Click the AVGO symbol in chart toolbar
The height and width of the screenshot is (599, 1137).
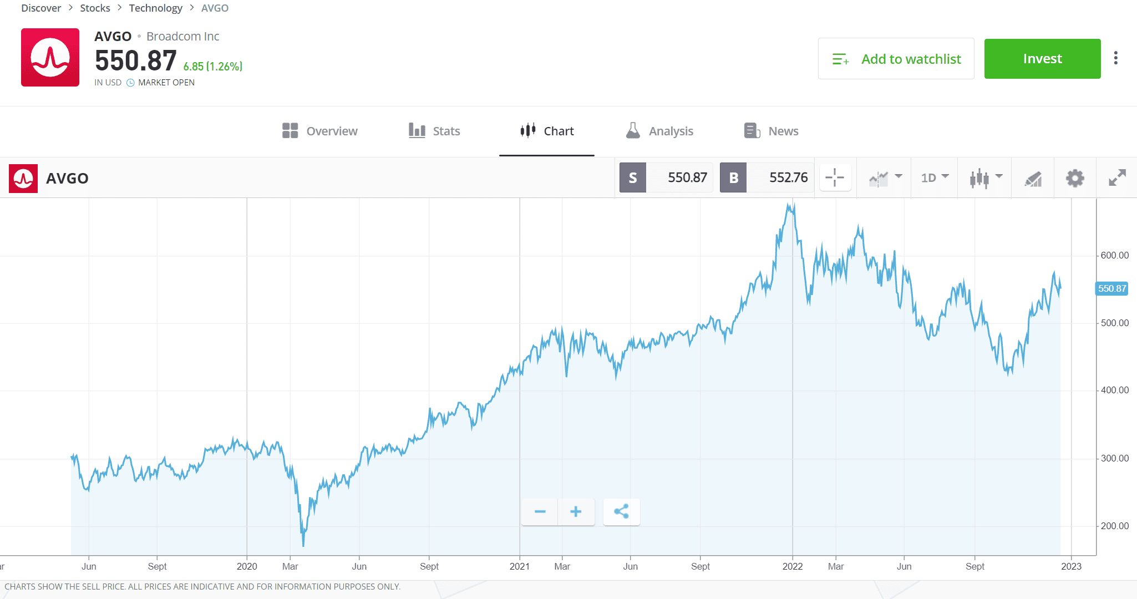[x=67, y=179]
